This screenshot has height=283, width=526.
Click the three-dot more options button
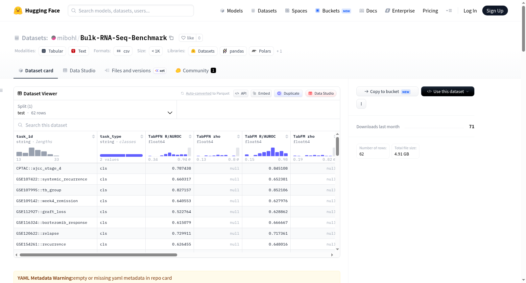click(x=361, y=104)
